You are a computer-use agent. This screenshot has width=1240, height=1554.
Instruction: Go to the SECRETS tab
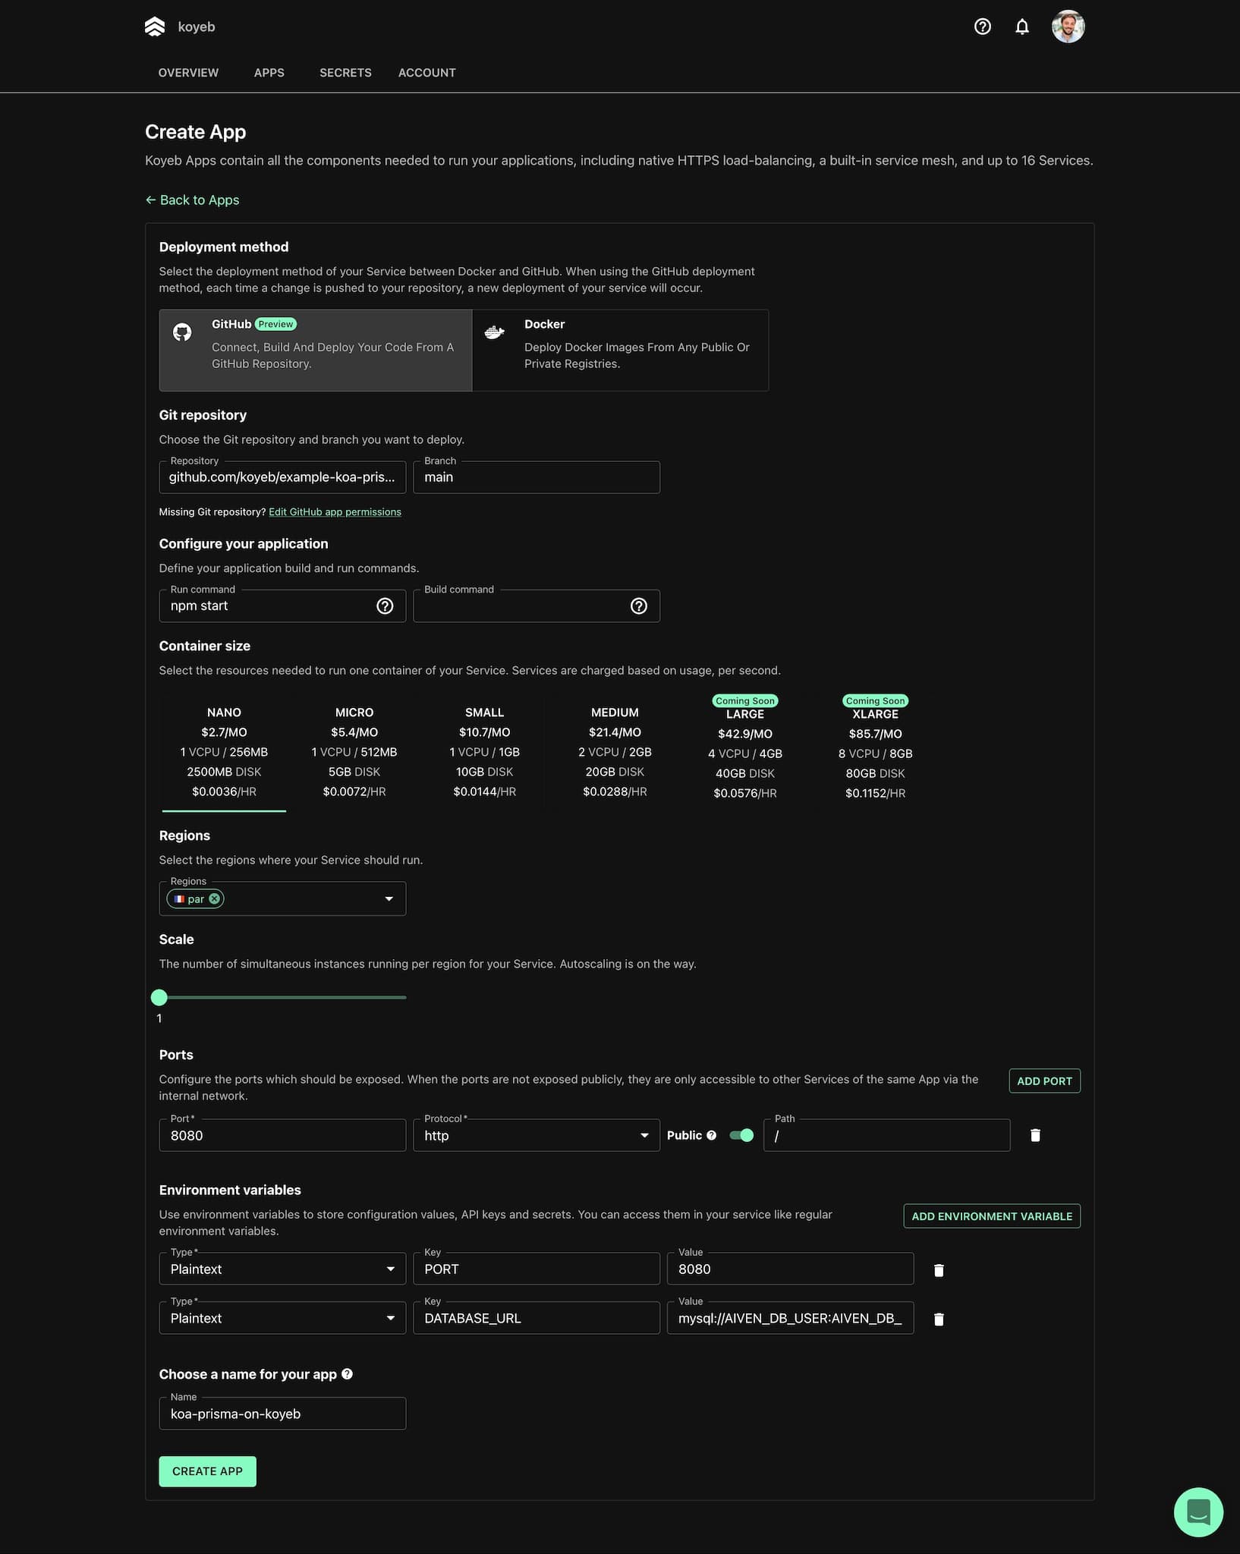(345, 73)
